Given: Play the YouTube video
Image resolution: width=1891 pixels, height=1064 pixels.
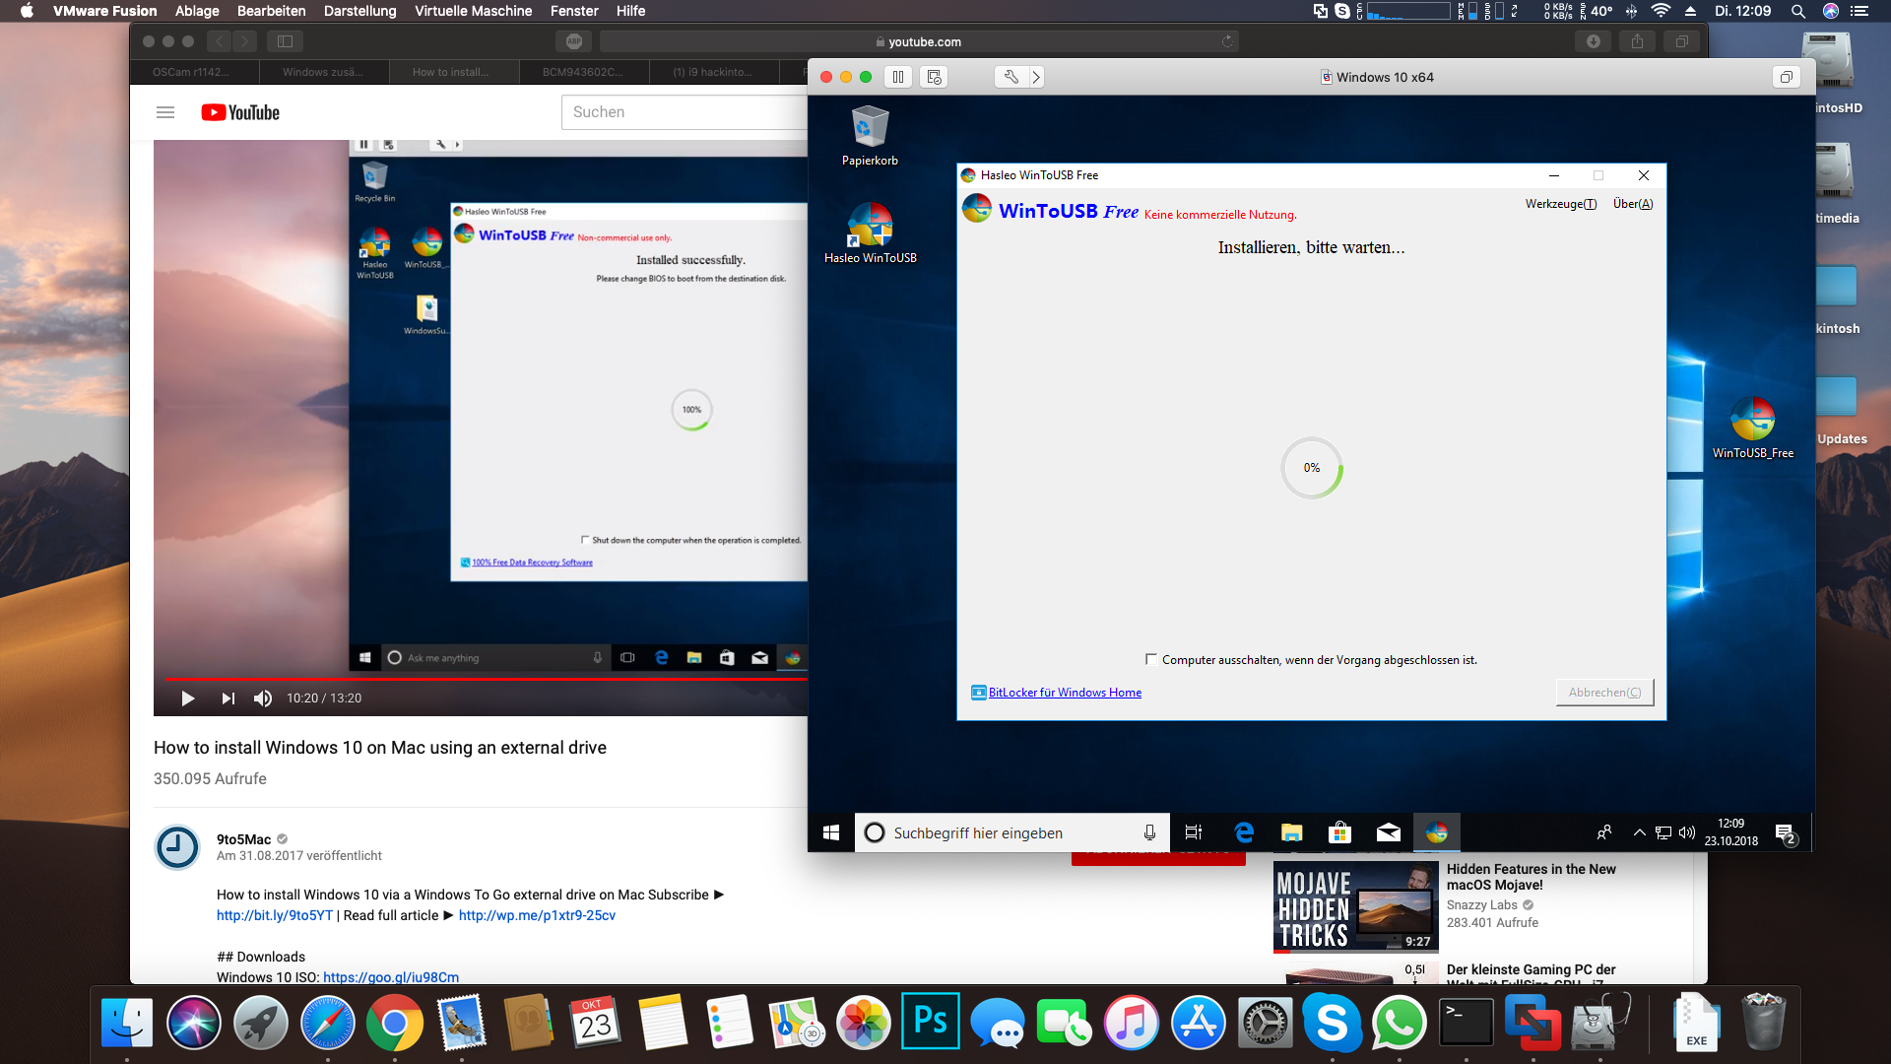Looking at the screenshot, I should 187,698.
